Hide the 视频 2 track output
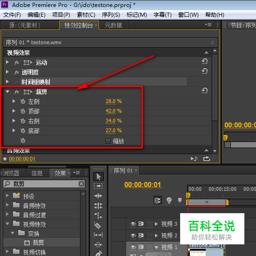This screenshot has height=256, width=256. 133,235
